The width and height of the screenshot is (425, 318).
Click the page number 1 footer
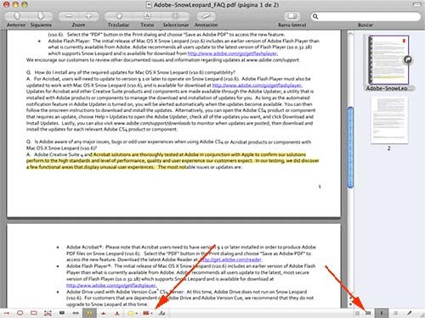pos(320,187)
